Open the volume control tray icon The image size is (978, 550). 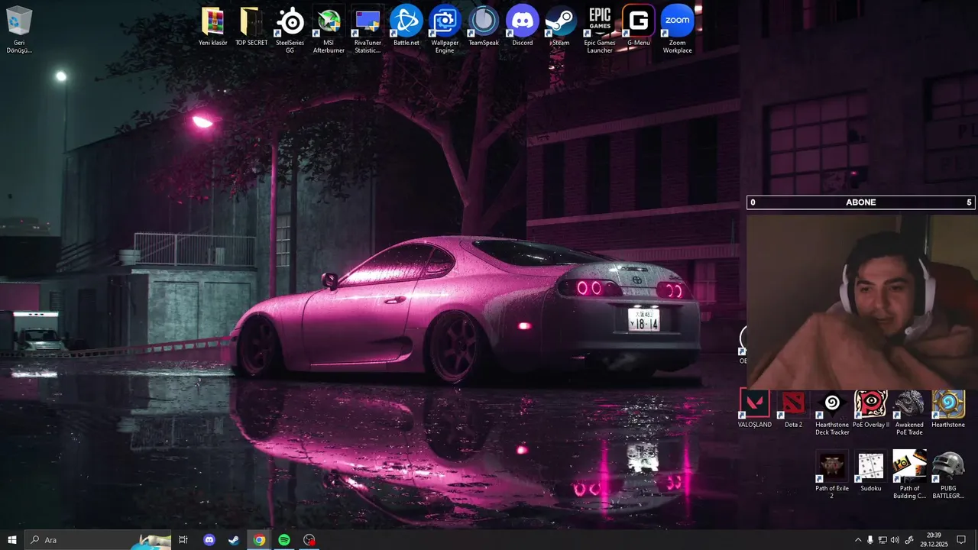(x=895, y=540)
